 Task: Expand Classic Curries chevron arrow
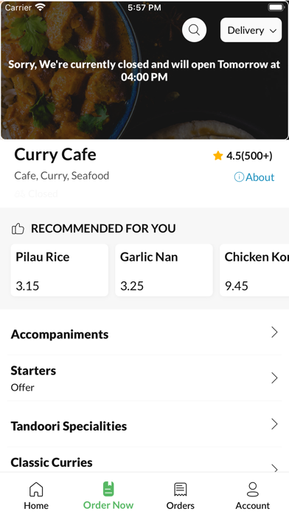tap(274, 467)
